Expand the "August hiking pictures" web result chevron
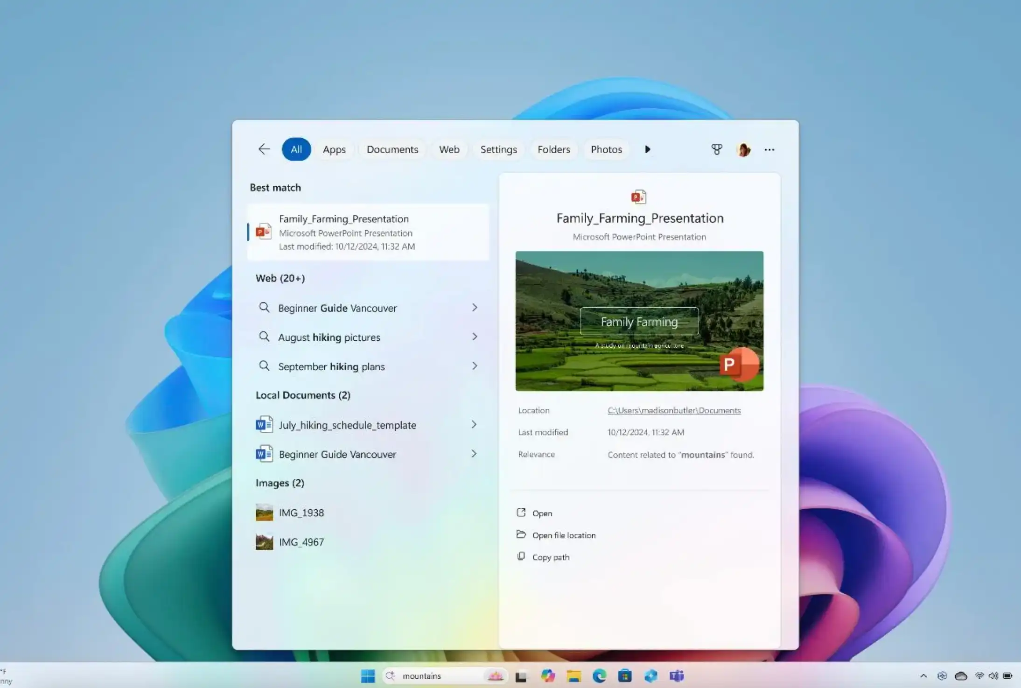 pos(474,337)
